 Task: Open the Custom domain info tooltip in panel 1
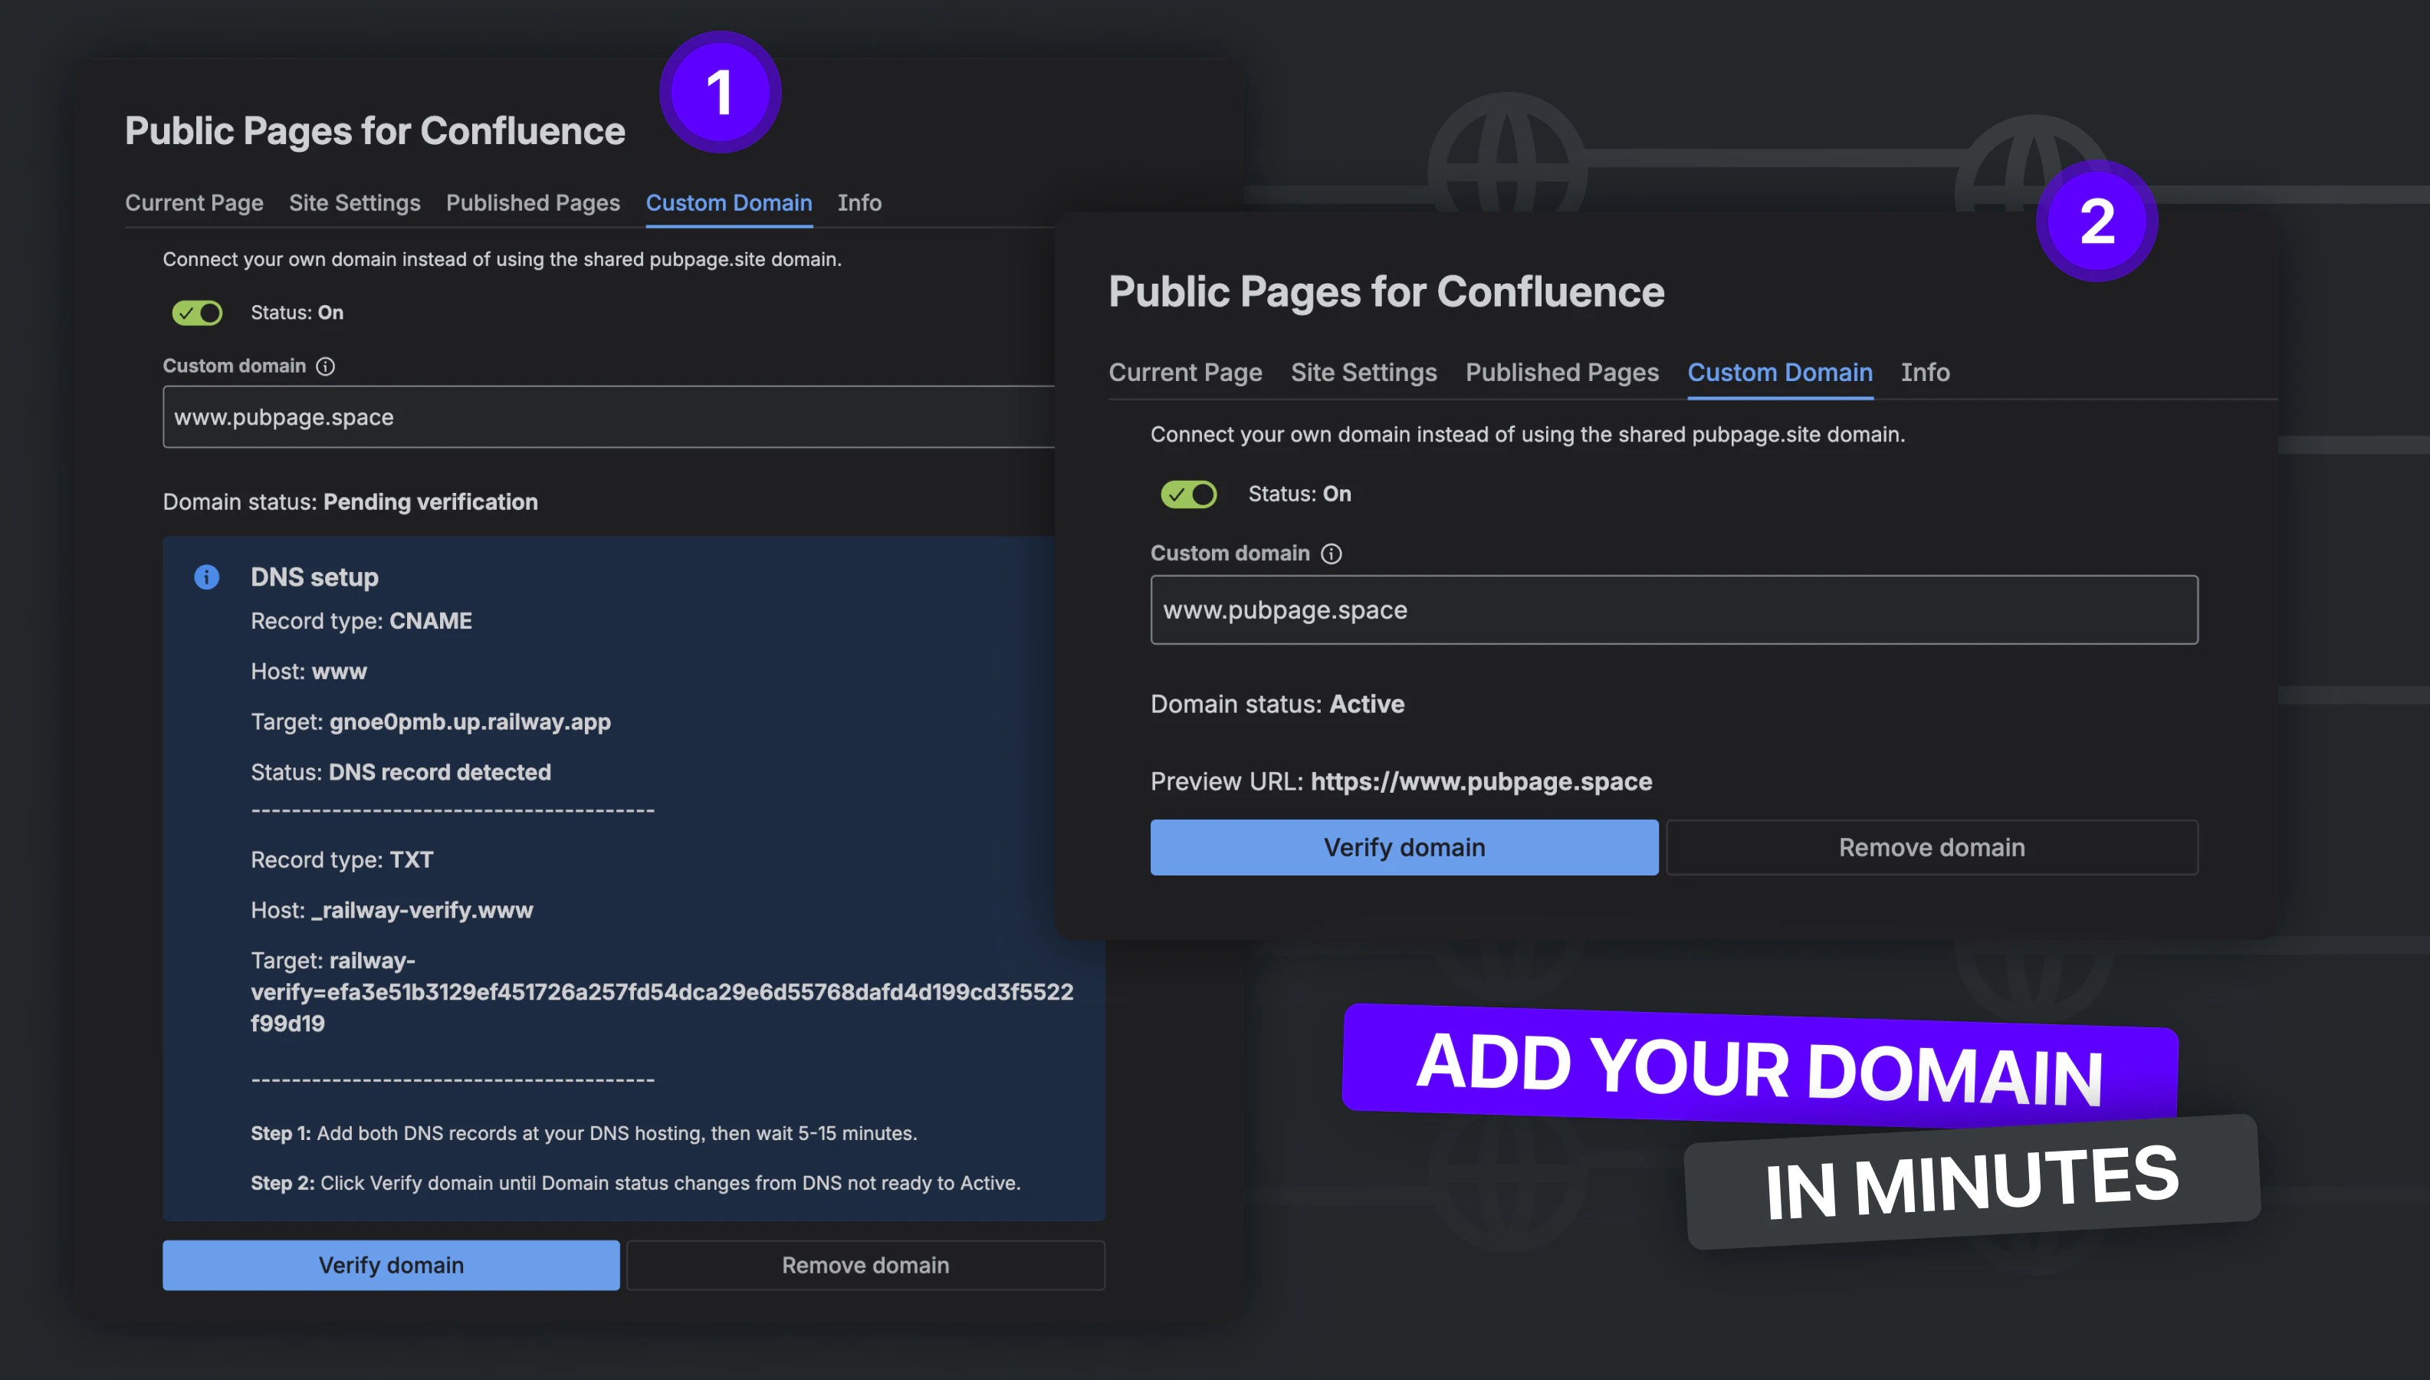[326, 366]
